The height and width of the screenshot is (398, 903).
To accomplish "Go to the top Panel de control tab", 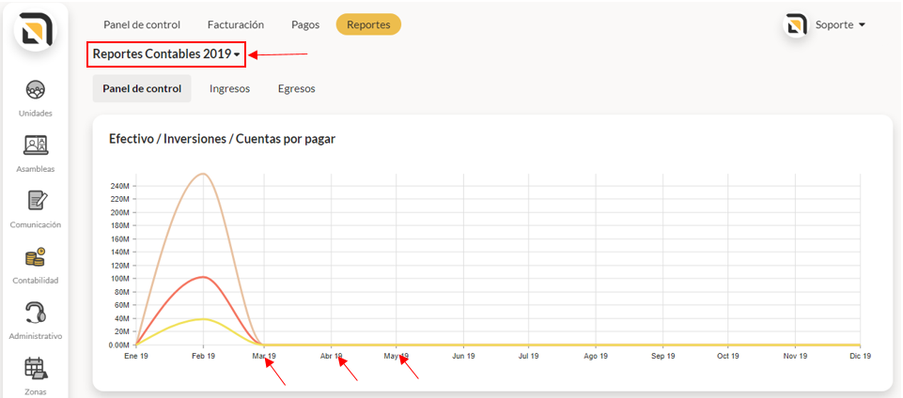I will tap(142, 24).
